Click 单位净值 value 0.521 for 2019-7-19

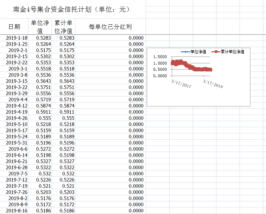(x=40, y=186)
